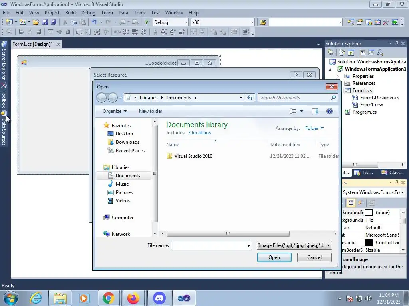409x306 pixels.
Task: Click the Start Page toolbar icon
Action: (395, 22)
